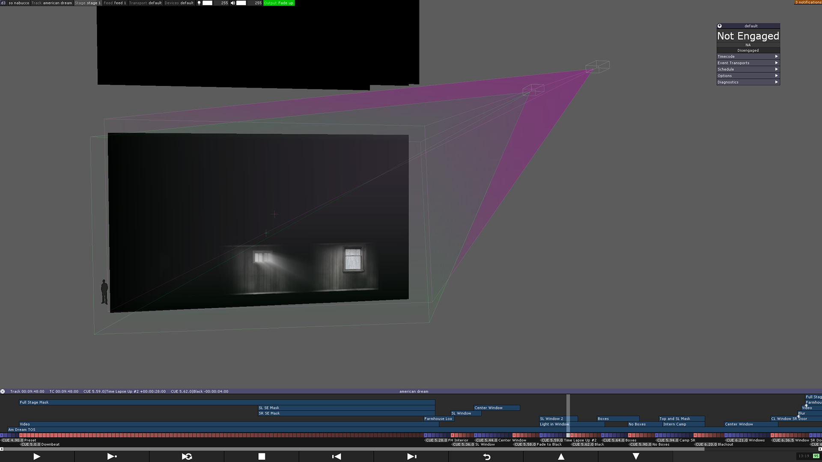
Task: Toggle the loop section icon
Action: point(187,456)
